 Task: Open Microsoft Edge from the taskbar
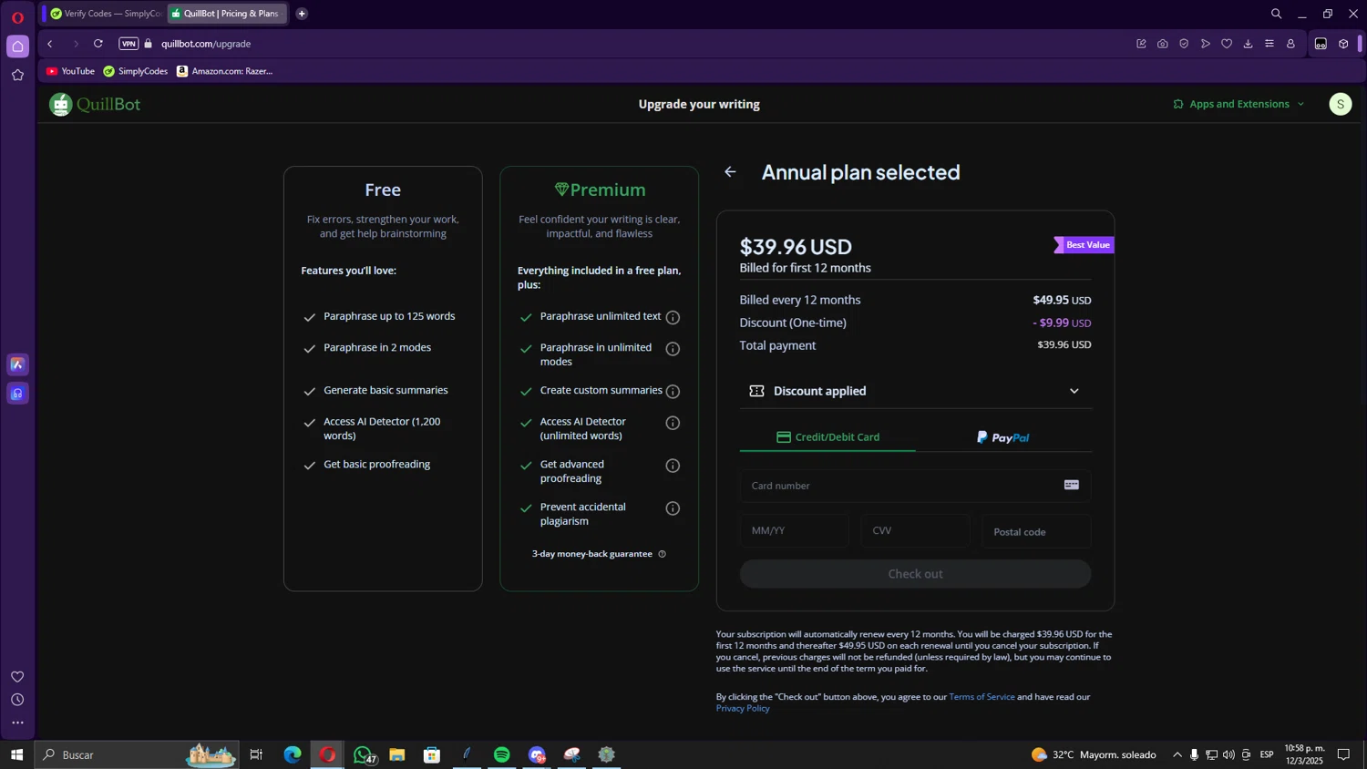tap(293, 754)
